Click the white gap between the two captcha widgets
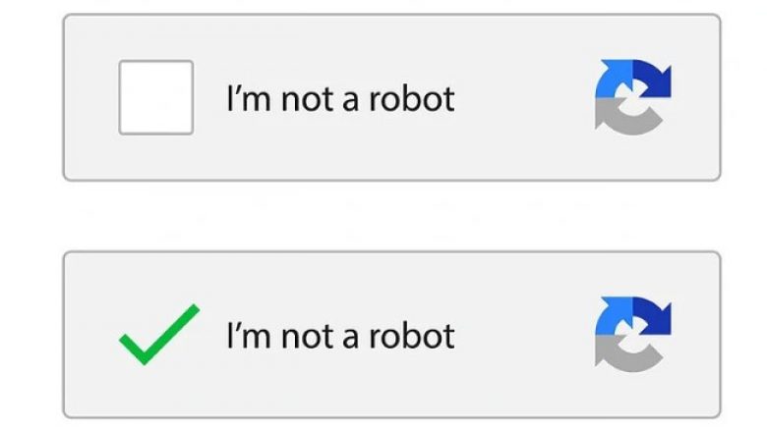Image resolution: width=767 pixels, height=431 pixels. (x=391, y=216)
